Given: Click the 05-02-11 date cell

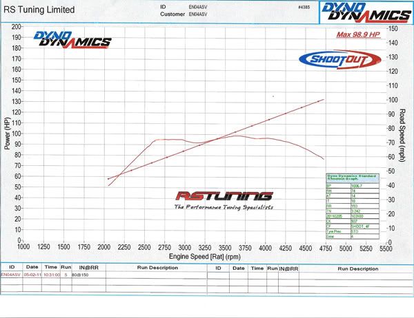Looking at the screenshot, I should point(32,275).
